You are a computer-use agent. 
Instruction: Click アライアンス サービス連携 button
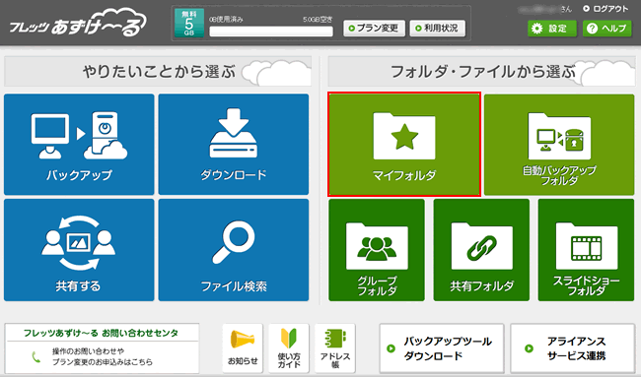coord(573,348)
